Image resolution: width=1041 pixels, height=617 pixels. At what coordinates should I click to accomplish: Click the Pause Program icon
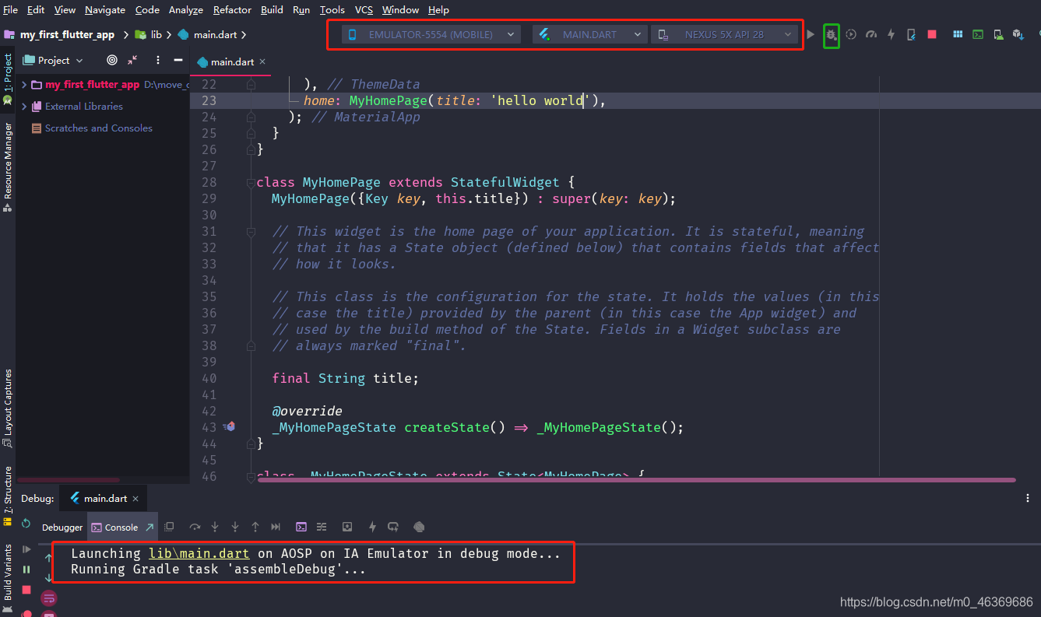(x=26, y=570)
